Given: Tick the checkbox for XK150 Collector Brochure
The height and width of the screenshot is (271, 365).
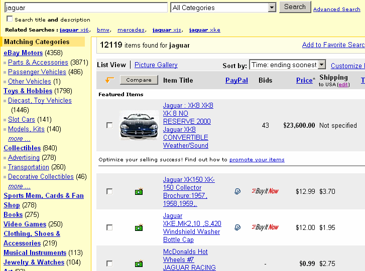Looking at the screenshot, I should (x=109, y=191).
